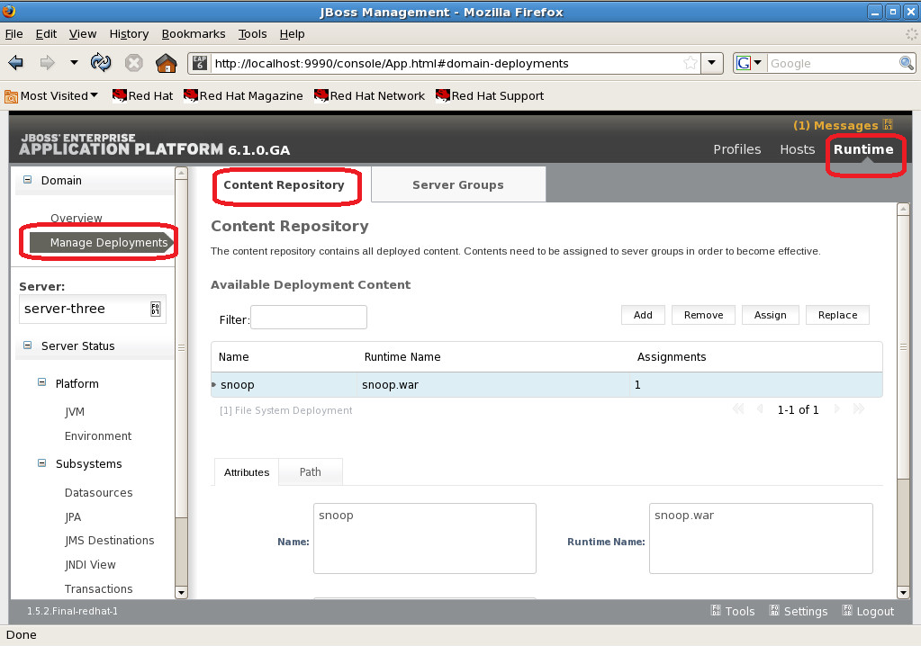Go to the Profiles section
The height and width of the screenshot is (646, 921).
[x=737, y=149]
